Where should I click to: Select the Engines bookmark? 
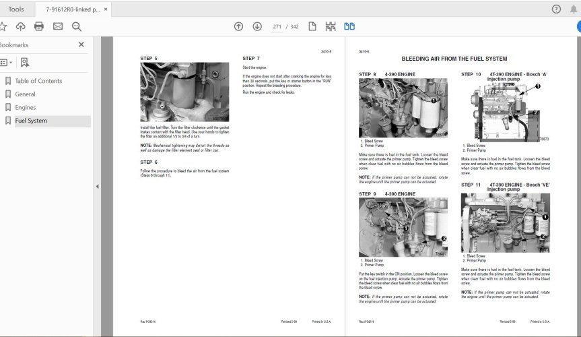point(26,107)
